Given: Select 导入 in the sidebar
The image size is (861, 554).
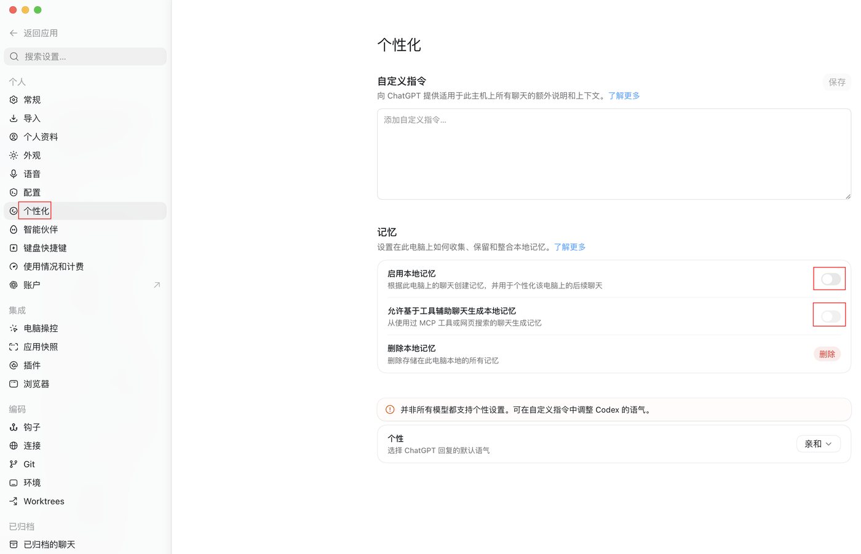Looking at the screenshot, I should (x=85, y=118).
